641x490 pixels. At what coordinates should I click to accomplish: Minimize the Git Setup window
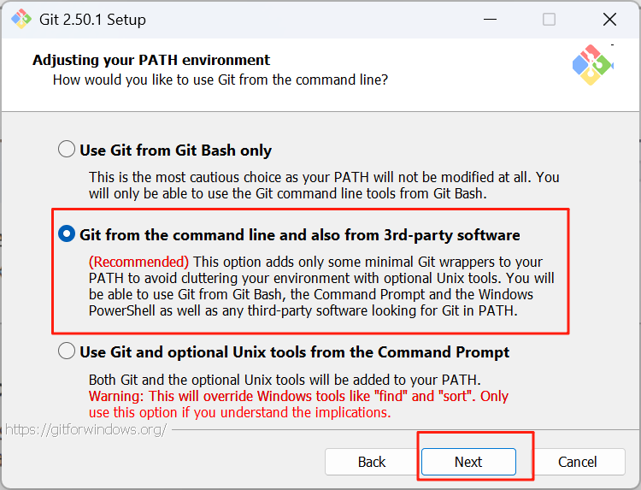(x=490, y=19)
